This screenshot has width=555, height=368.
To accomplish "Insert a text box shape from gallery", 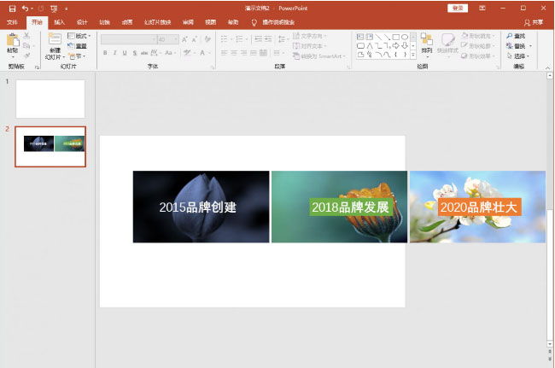I will 360,37.
